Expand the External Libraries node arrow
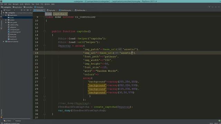The height and width of the screenshot is (124, 221). click(4, 42)
